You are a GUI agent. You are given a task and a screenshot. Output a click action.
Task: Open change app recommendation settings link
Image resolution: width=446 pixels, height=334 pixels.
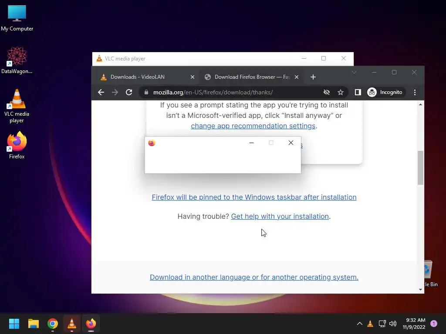coord(253,126)
